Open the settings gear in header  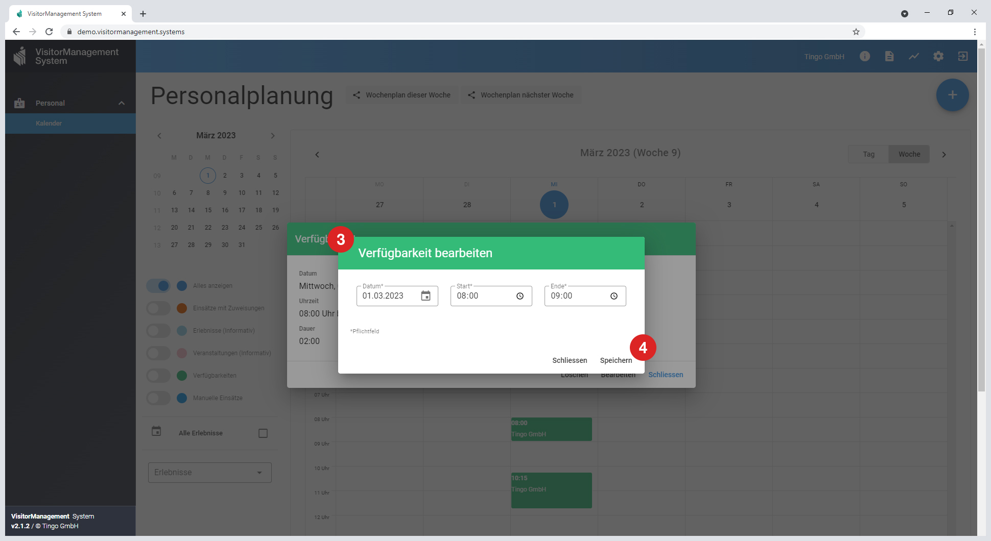pos(938,56)
